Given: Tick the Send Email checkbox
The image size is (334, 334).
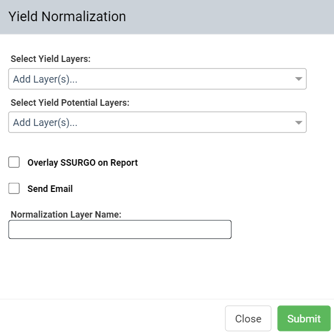Looking at the screenshot, I should (x=14, y=188).
